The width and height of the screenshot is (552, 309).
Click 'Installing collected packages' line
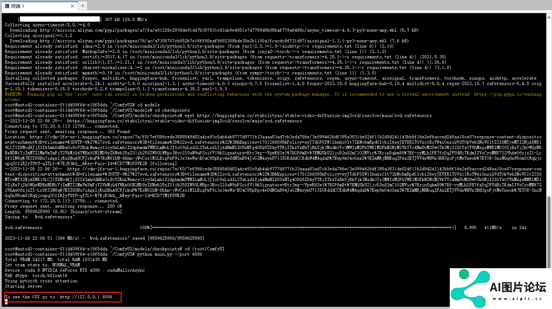click(x=271, y=79)
